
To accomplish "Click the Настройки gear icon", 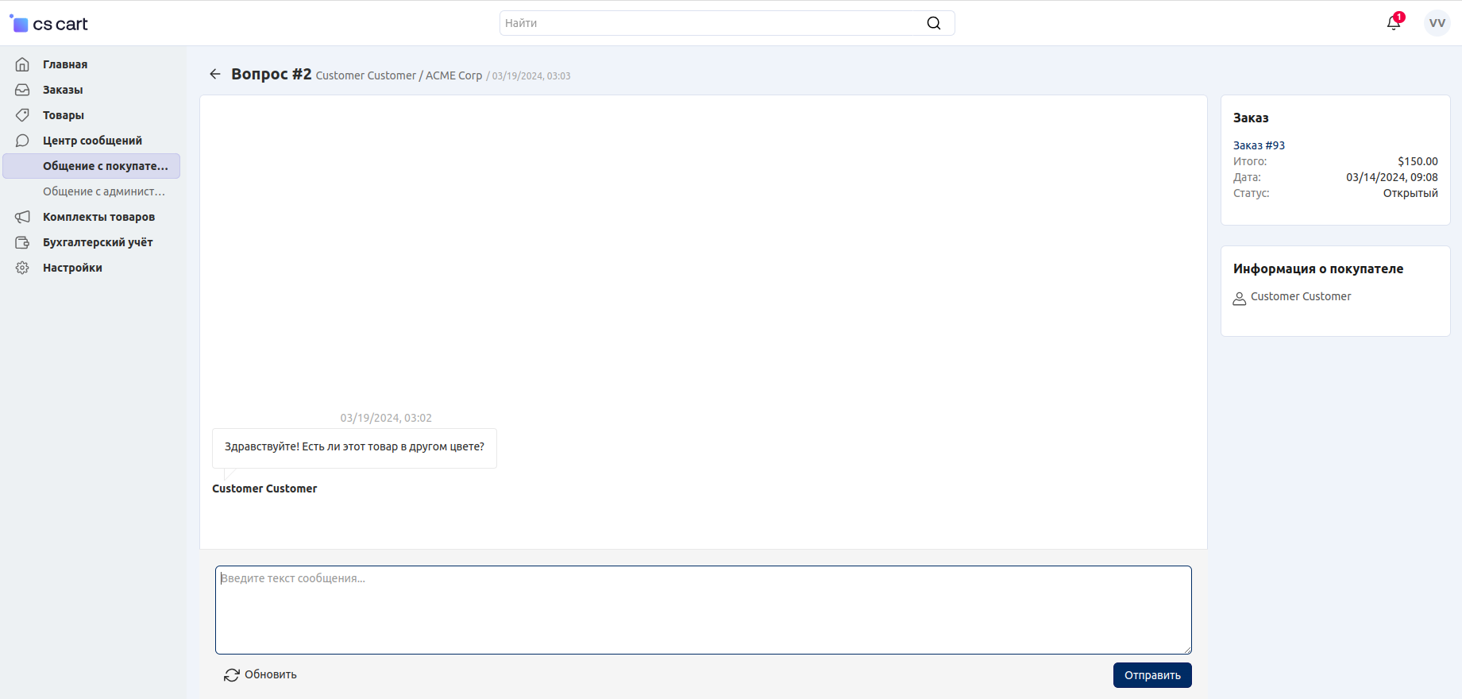I will 22,268.
